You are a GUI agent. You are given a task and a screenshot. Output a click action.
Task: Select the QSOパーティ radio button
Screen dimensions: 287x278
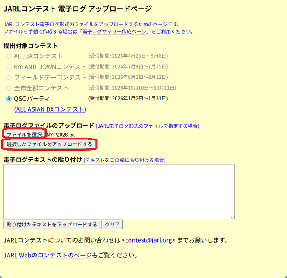[x=9, y=99]
